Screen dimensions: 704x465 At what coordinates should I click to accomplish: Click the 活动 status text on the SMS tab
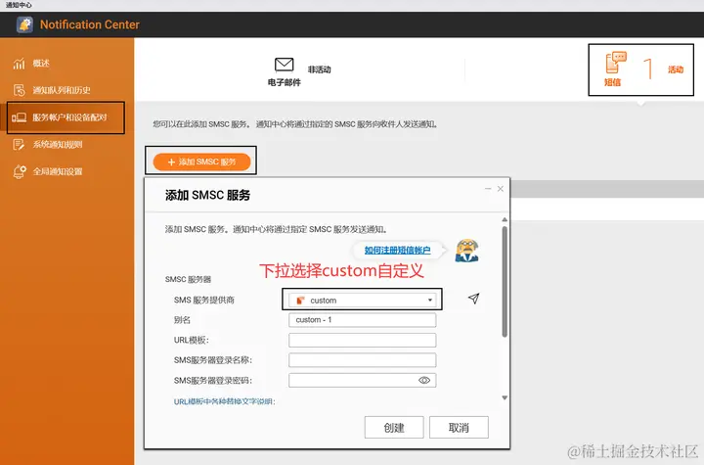pyautogui.click(x=676, y=70)
